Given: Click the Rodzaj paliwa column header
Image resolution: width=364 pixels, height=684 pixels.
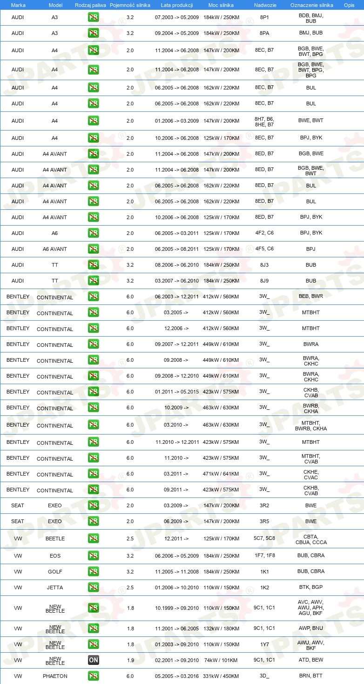Looking at the screenshot, I should click(91, 5).
